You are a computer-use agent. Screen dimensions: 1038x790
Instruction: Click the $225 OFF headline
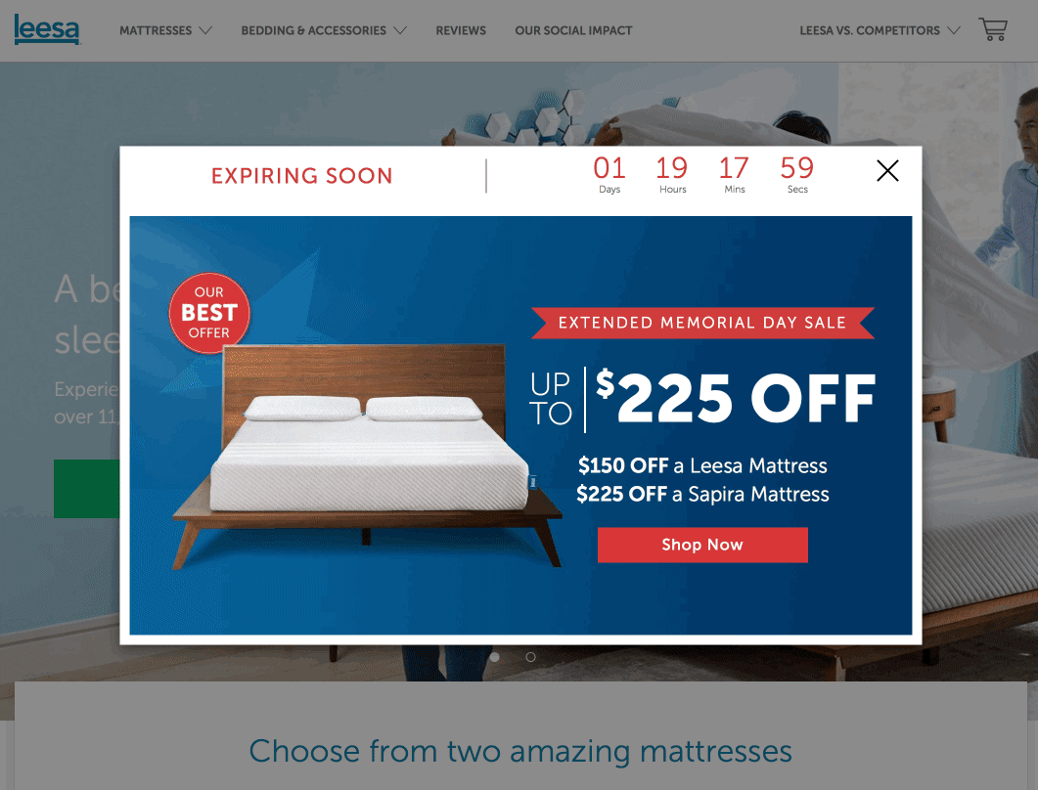(736, 398)
